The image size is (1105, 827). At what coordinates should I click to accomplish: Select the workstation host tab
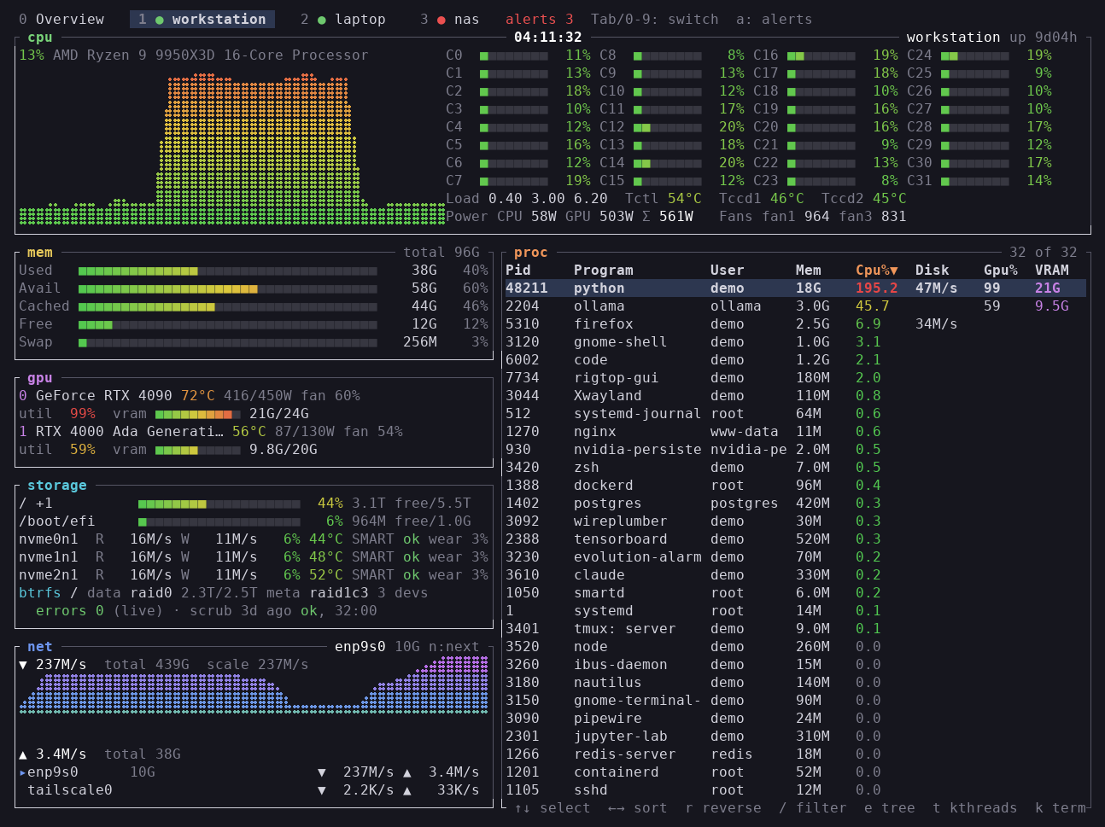tap(202, 19)
